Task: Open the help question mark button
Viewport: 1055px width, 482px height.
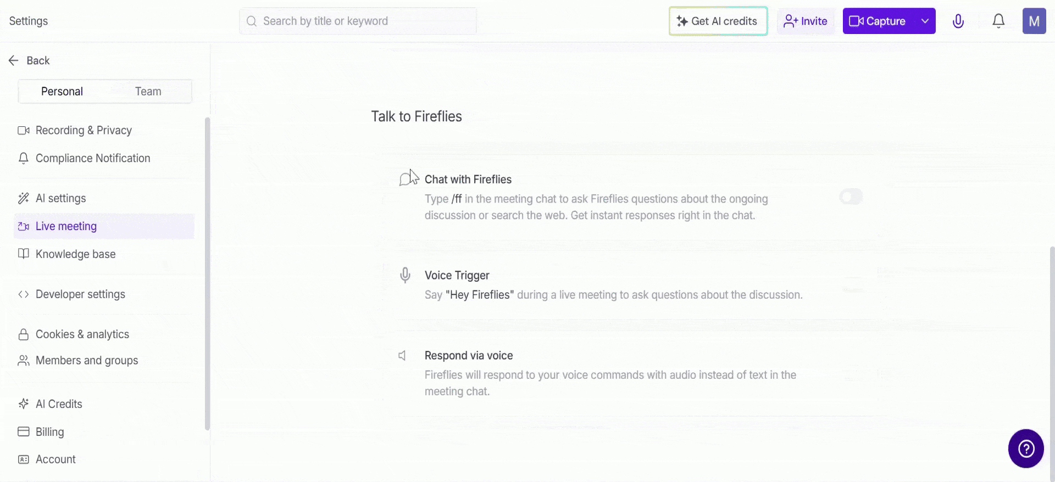Action: [x=1026, y=449]
